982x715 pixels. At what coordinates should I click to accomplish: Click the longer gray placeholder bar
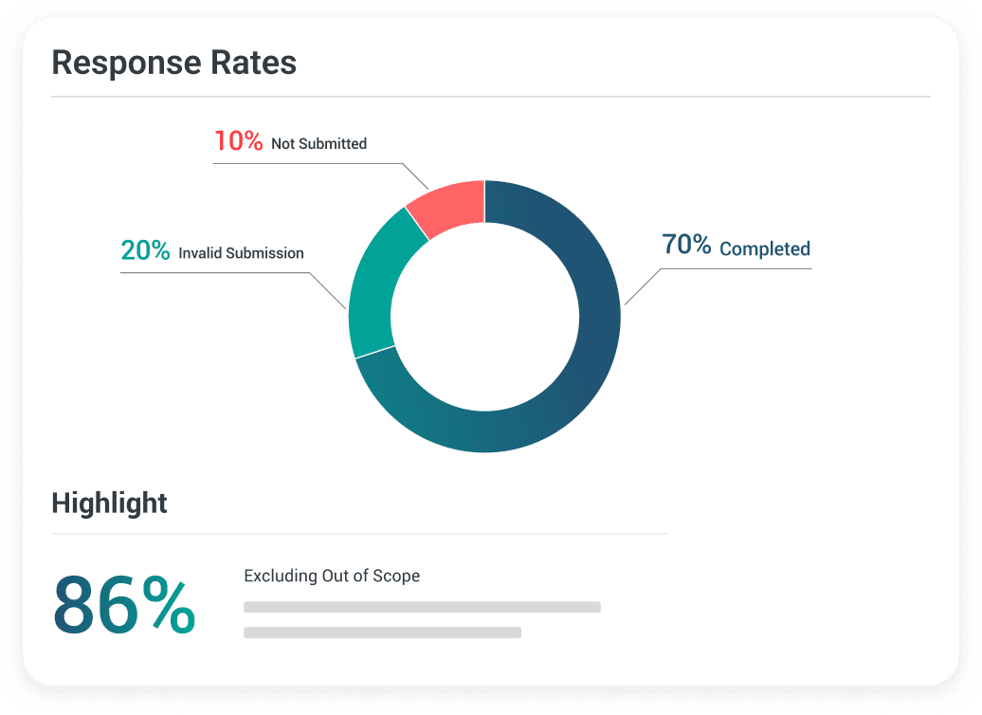click(x=422, y=607)
